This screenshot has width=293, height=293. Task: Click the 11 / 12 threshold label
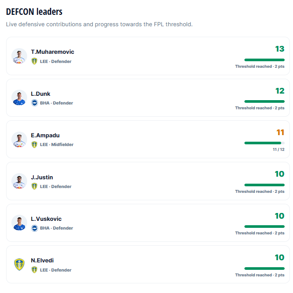(279, 150)
